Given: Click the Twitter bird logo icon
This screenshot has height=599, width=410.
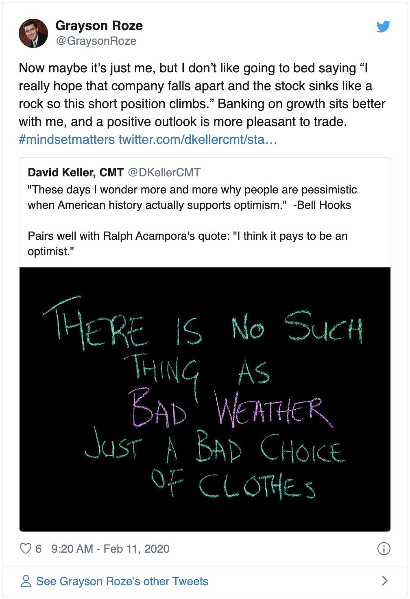Looking at the screenshot, I should pos(383,27).
